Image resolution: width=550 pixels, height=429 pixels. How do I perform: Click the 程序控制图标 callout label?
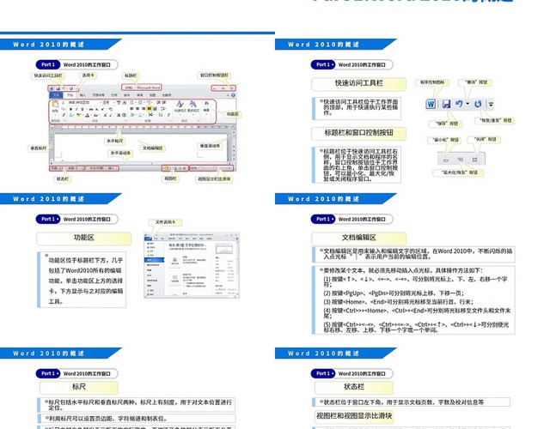point(432,82)
